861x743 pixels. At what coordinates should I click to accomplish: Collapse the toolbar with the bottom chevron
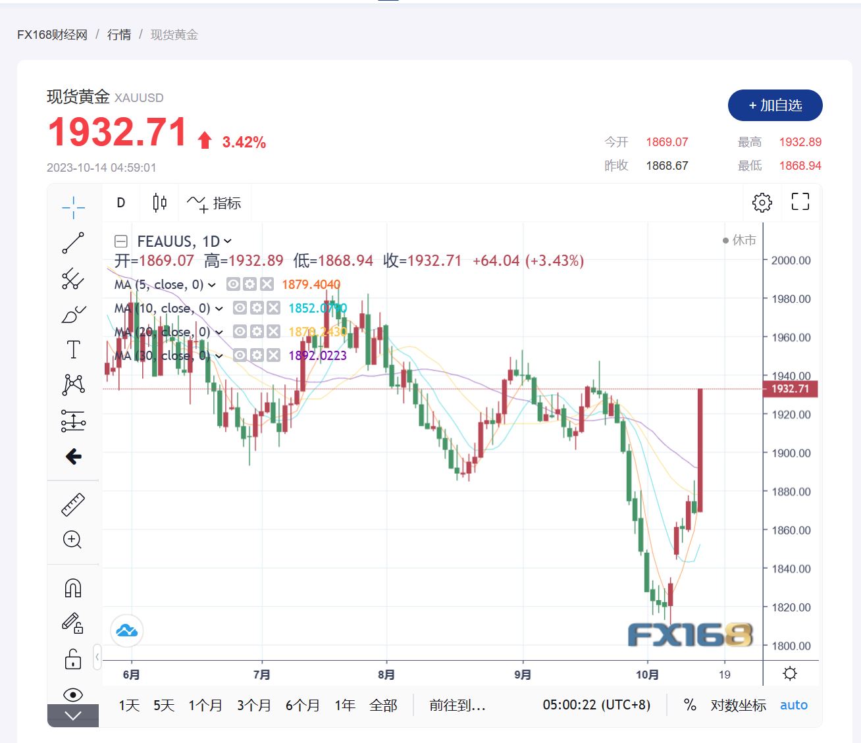73,715
